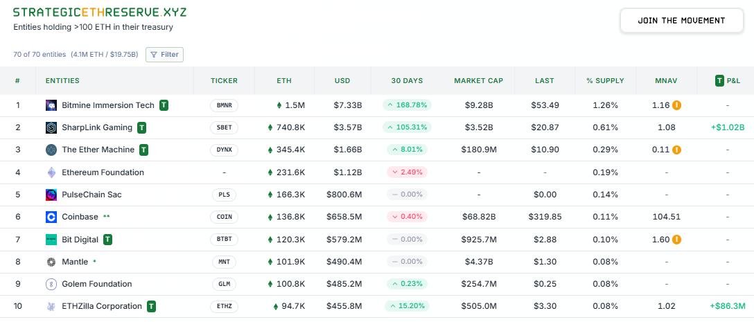Open The Ether Machine entity link
This screenshot has width=754, height=322.
(98, 150)
